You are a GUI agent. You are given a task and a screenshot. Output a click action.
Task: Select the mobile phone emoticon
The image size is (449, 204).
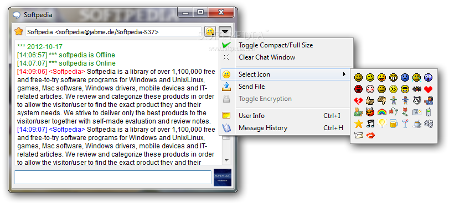[x=428, y=112]
